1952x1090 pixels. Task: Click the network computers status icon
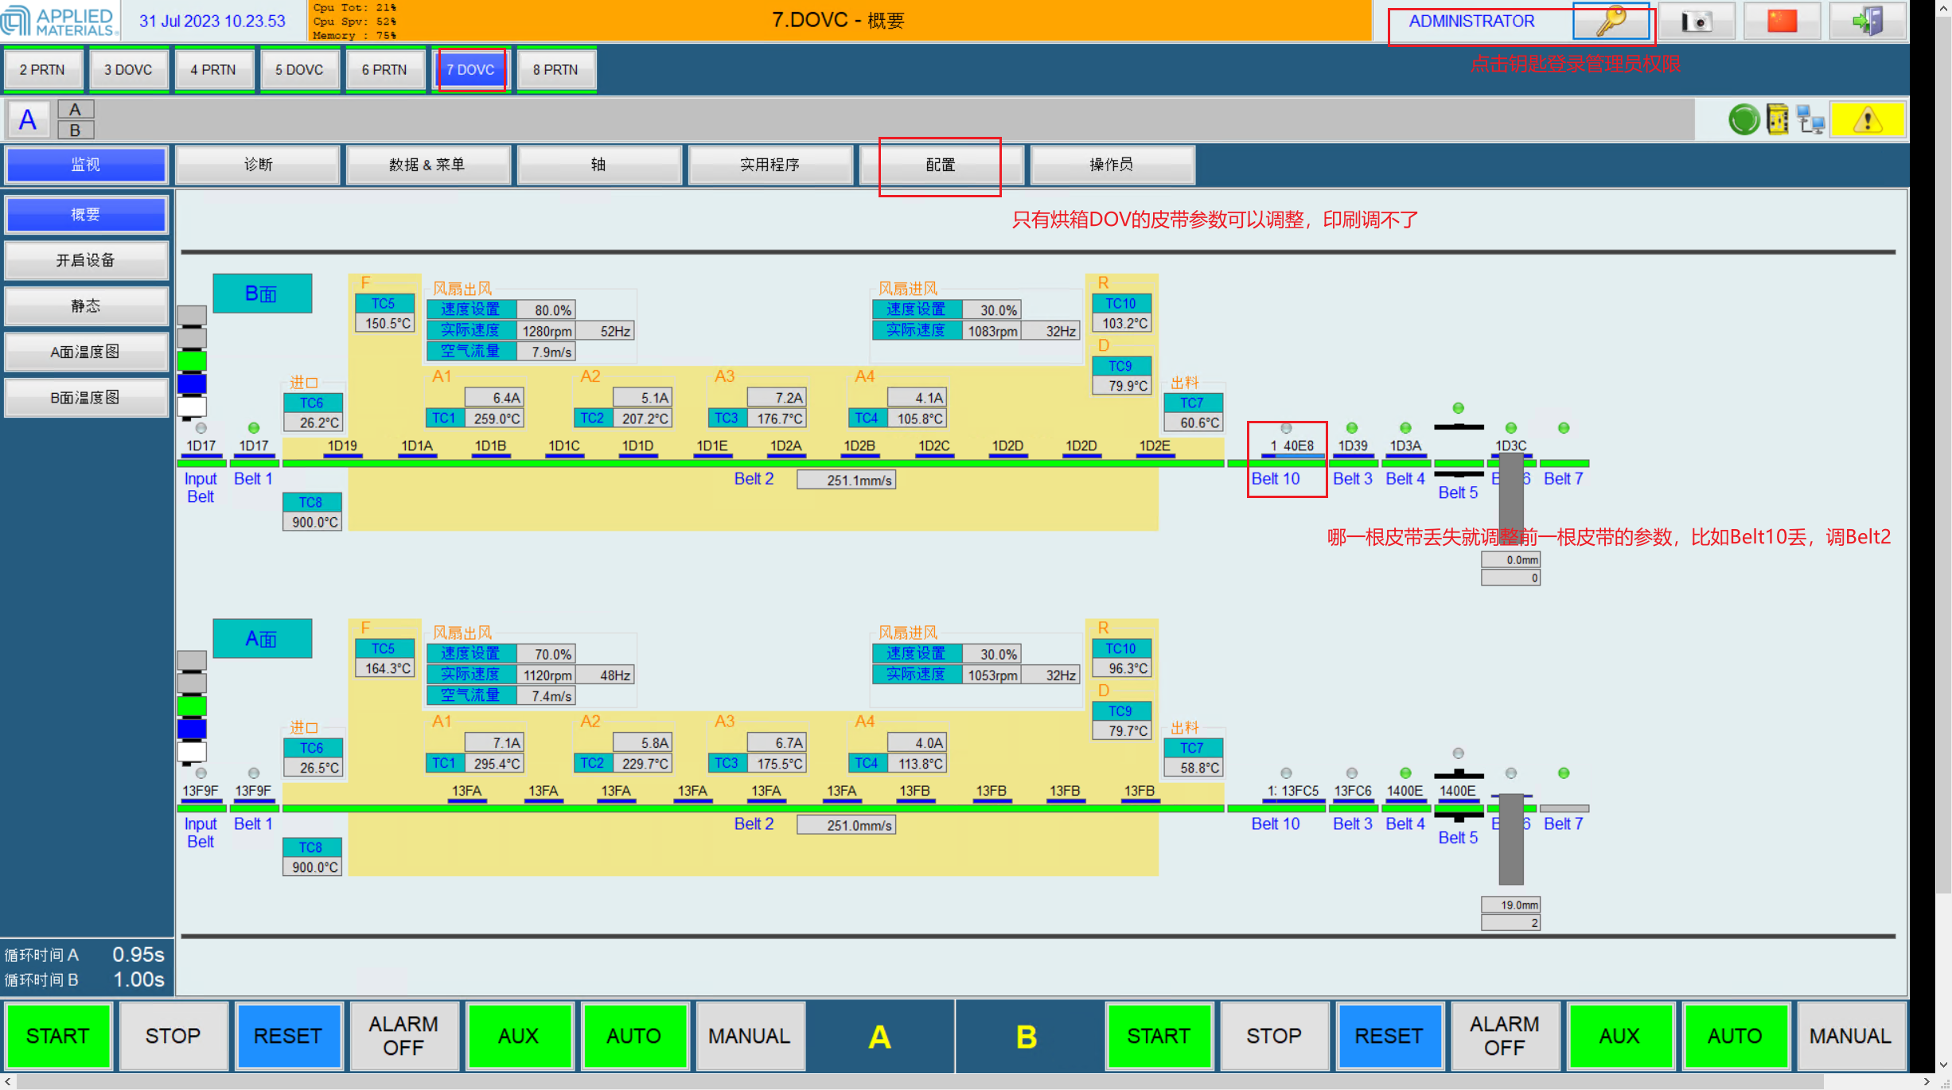click(1810, 120)
